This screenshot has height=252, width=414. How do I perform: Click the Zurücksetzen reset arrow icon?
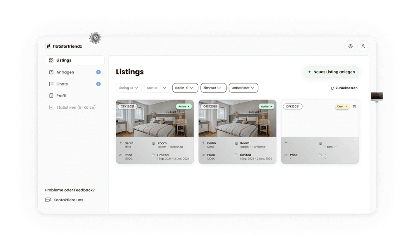pyautogui.click(x=332, y=88)
